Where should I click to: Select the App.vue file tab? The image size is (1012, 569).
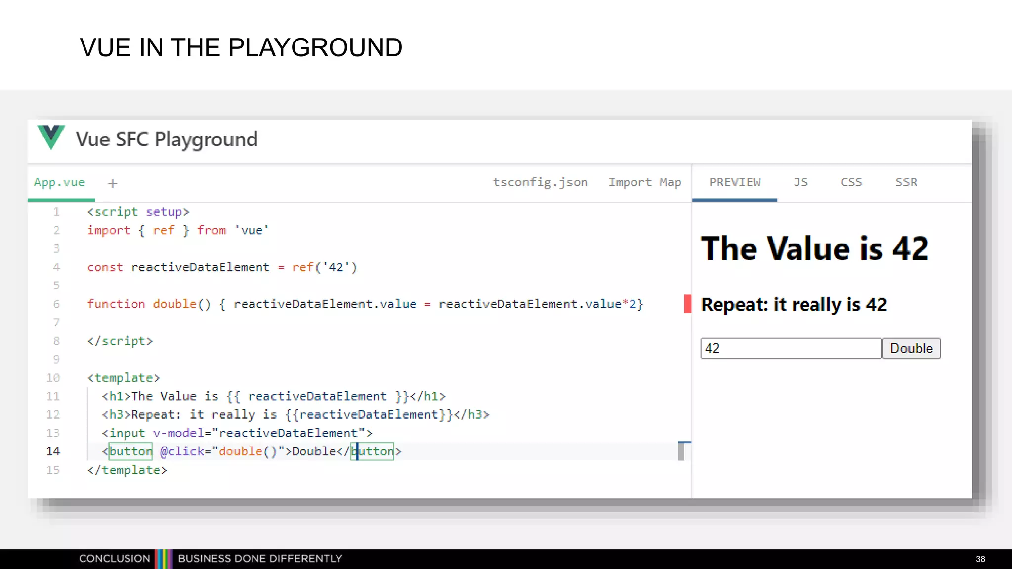[x=59, y=182]
